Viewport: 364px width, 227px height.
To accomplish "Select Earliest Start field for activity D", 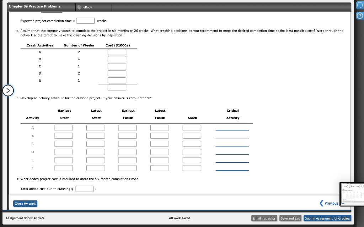I will click(x=64, y=152).
